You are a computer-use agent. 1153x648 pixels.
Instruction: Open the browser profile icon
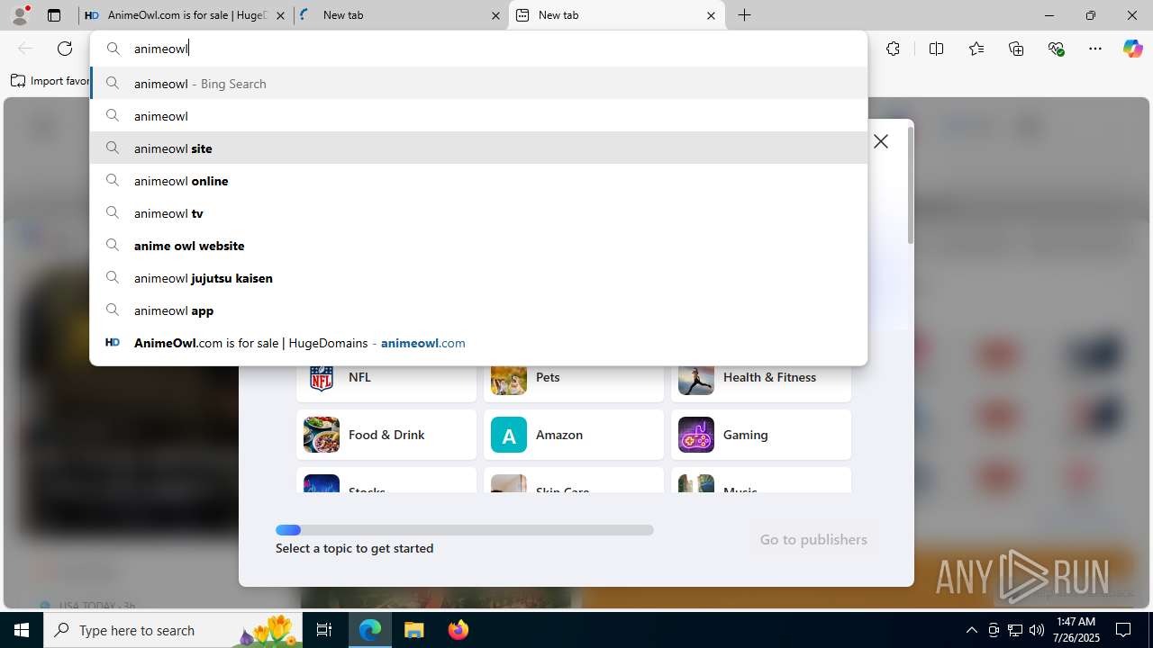20,15
